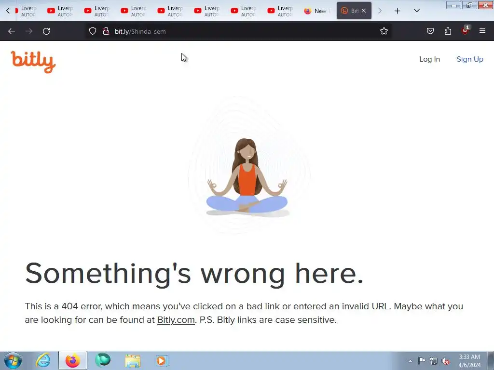Switch to the New Tab tab
This screenshot has width=494, height=370.
[317, 11]
